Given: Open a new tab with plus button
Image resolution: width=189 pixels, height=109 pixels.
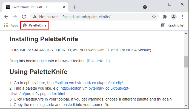Looking at the screenshot, I should tap(74, 7).
